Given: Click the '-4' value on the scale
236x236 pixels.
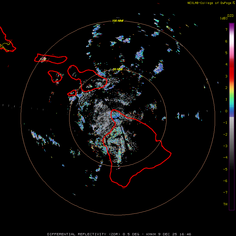Looking at the screenshot, I should pyautogui.click(x=225, y=158).
